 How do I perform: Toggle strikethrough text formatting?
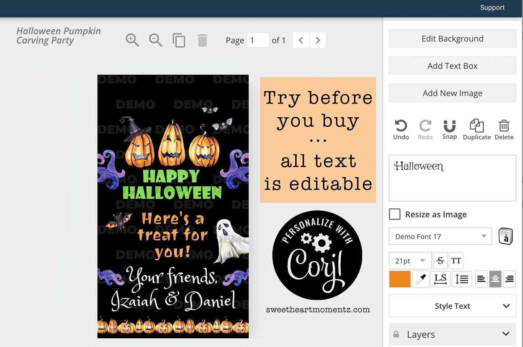coord(440,261)
